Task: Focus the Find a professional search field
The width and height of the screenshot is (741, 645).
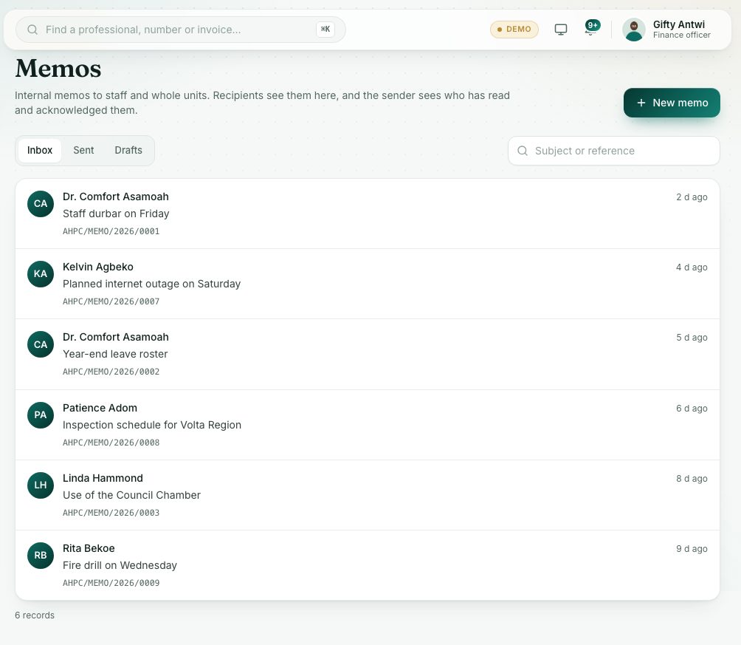Action: coord(181,30)
